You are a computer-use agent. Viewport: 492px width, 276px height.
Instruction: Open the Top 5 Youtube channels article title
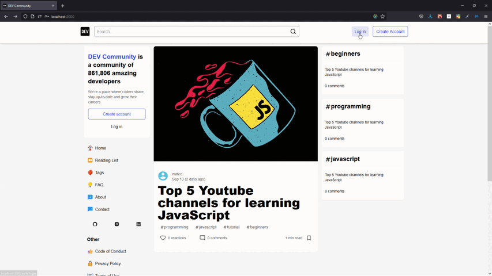coord(229,203)
